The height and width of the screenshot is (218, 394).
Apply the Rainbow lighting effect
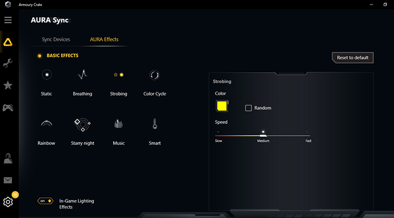[47, 124]
